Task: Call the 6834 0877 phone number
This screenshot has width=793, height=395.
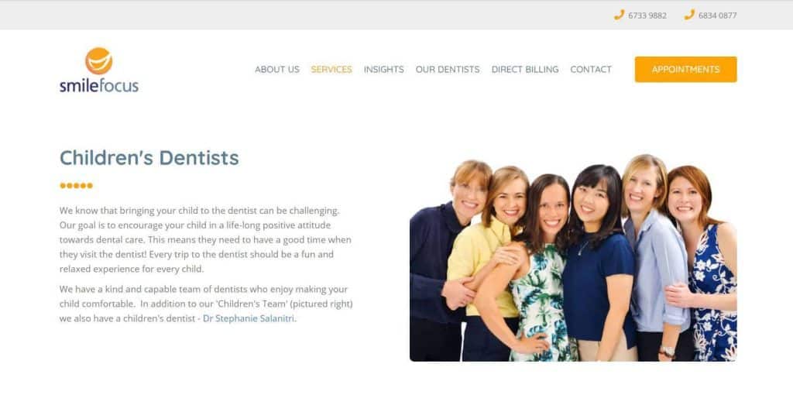Action: coord(718,15)
